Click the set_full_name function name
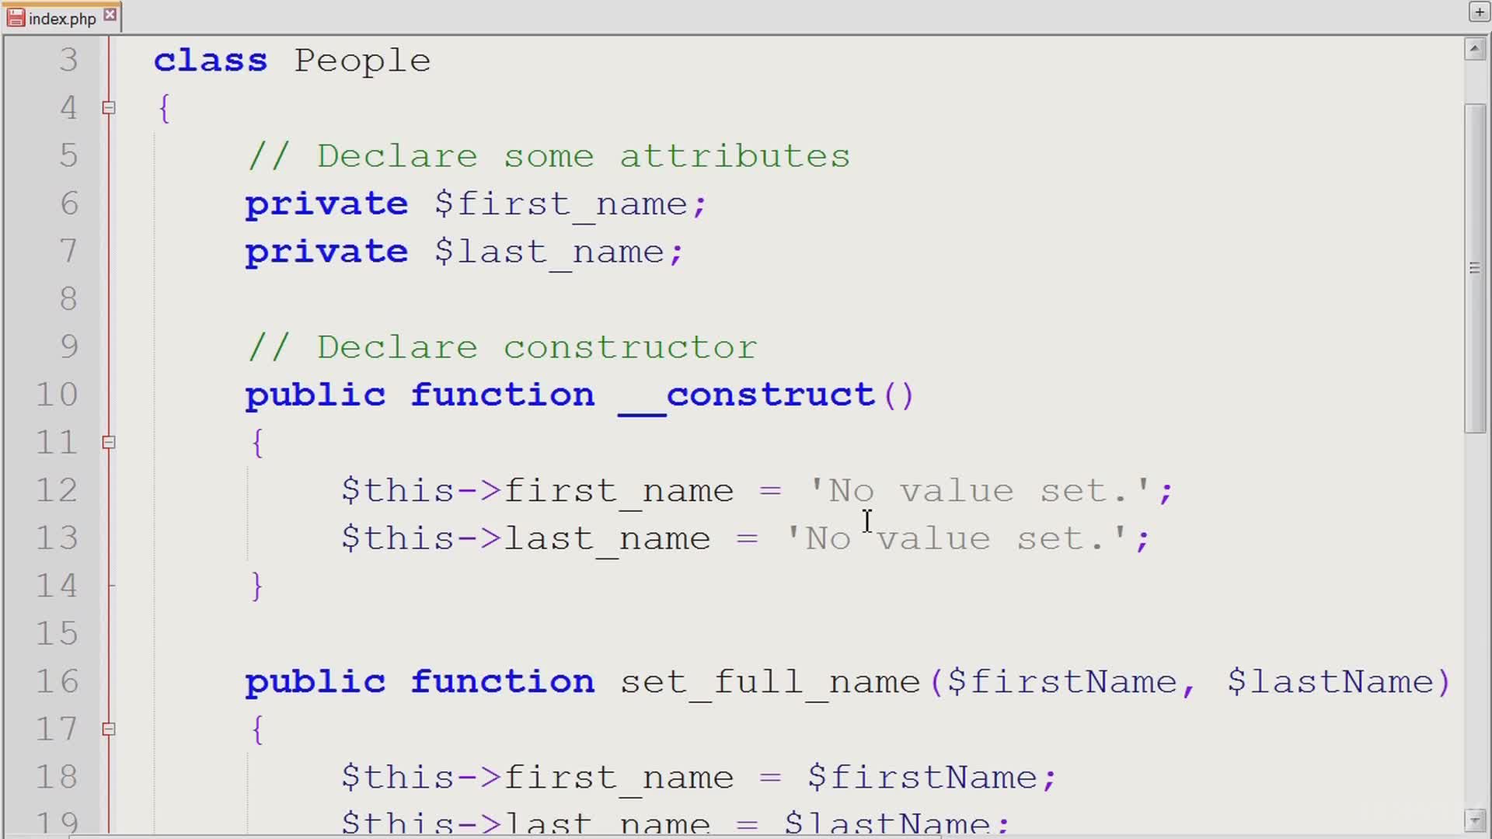Screen dimensions: 1492x839 pos(769,681)
